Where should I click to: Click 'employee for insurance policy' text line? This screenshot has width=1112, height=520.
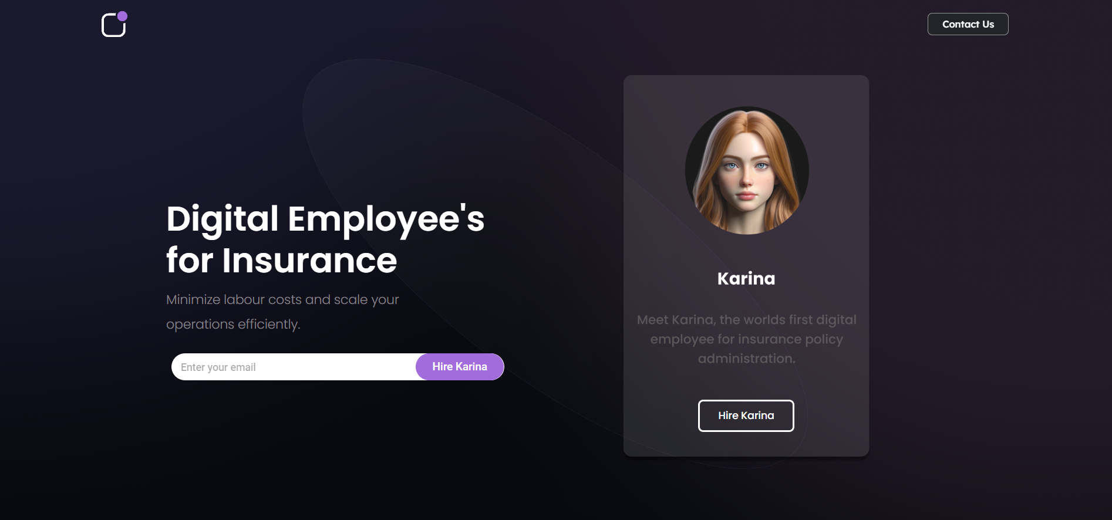click(x=746, y=339)
